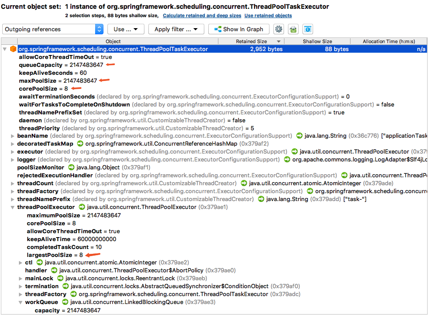The image size is (428, 315).
Task: Click green arrow icon beside ctl AtomicInteger
Action: (40, 262)
